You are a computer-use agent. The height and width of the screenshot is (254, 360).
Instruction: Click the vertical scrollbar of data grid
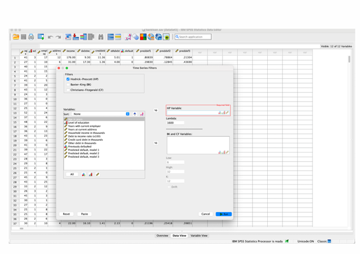349,59
